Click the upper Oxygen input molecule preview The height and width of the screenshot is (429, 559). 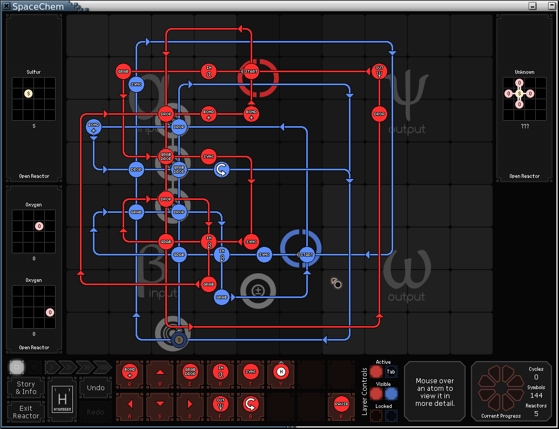(34, 232)
